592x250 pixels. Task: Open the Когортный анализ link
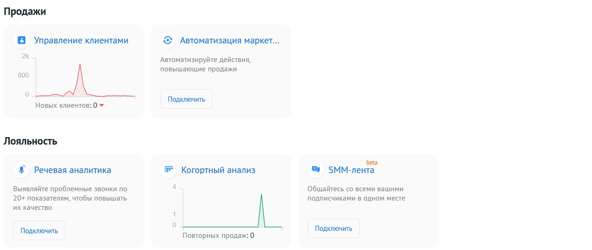click(x=218, y=170)
